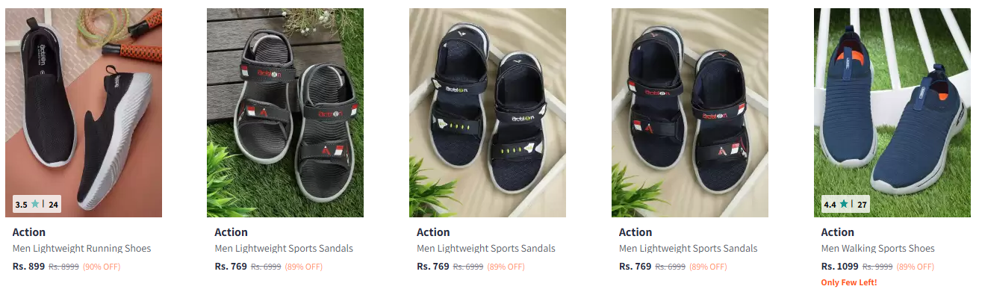View the navy sandals with yellow-green dots image

pyautogui.click(x=488, y=113)
